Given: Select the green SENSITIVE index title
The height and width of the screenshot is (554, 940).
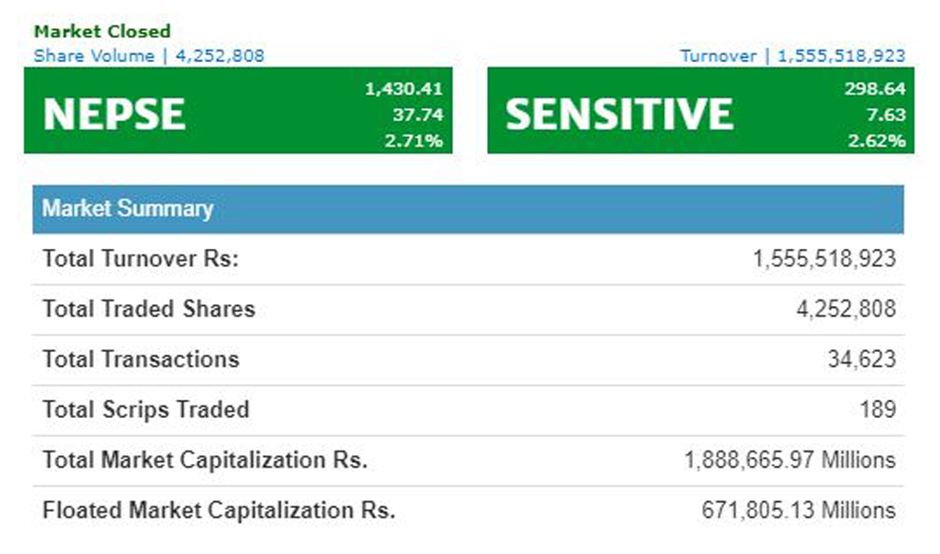Looking at the screenshot, I should pyautogui.click(x=619, y=115).
